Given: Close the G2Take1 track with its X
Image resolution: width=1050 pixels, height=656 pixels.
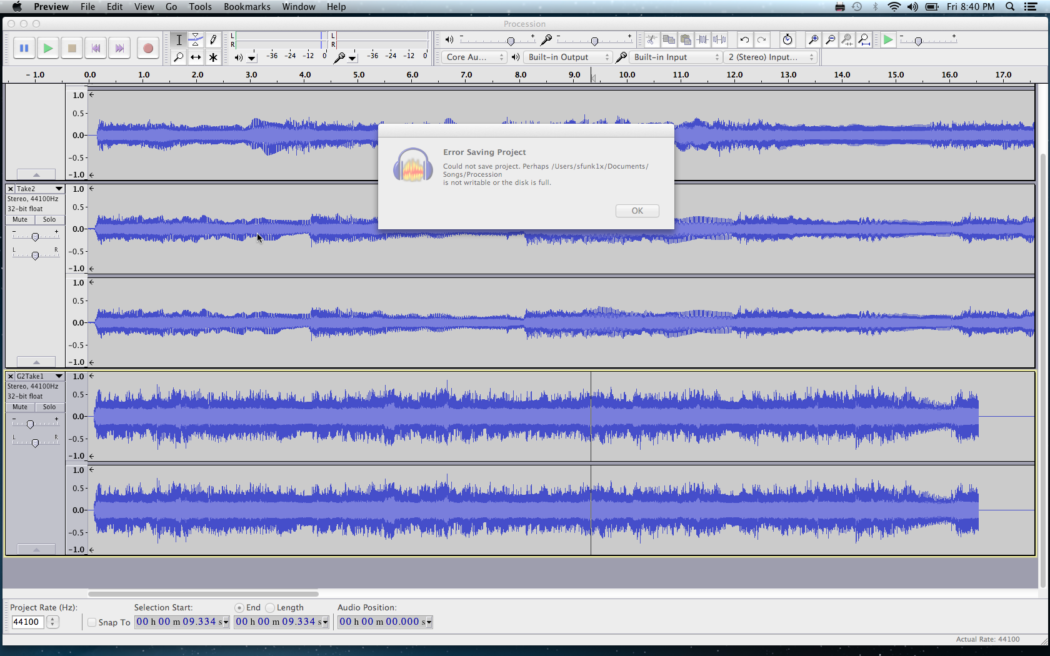Looking at the screenshot, I should [11, 376].
